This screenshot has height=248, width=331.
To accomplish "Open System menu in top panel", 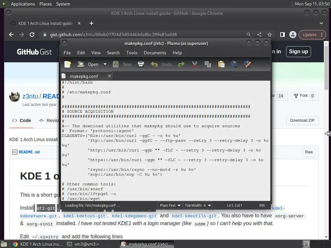I will 63,4.
